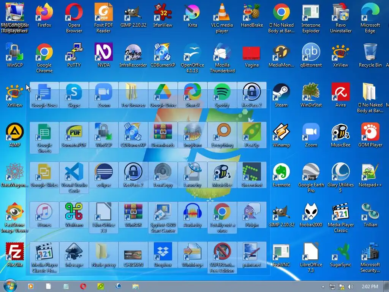
Task: Click the Skype icon
Action: point(74,95)
